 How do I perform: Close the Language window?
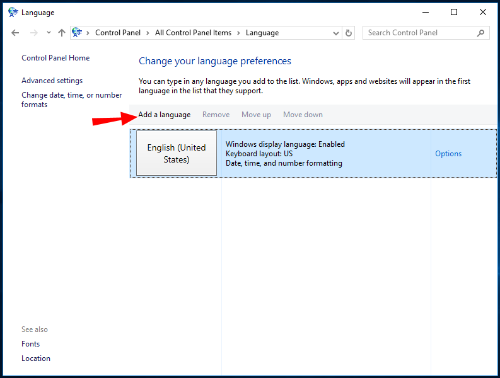(483, 12)
